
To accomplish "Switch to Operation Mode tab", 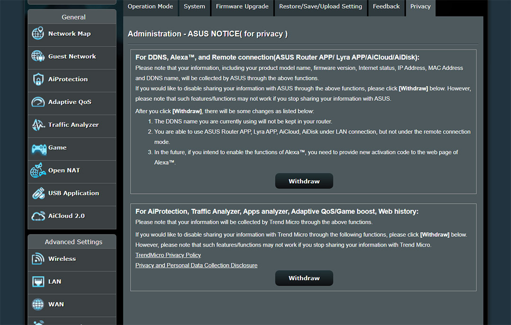I will (150, 8).
